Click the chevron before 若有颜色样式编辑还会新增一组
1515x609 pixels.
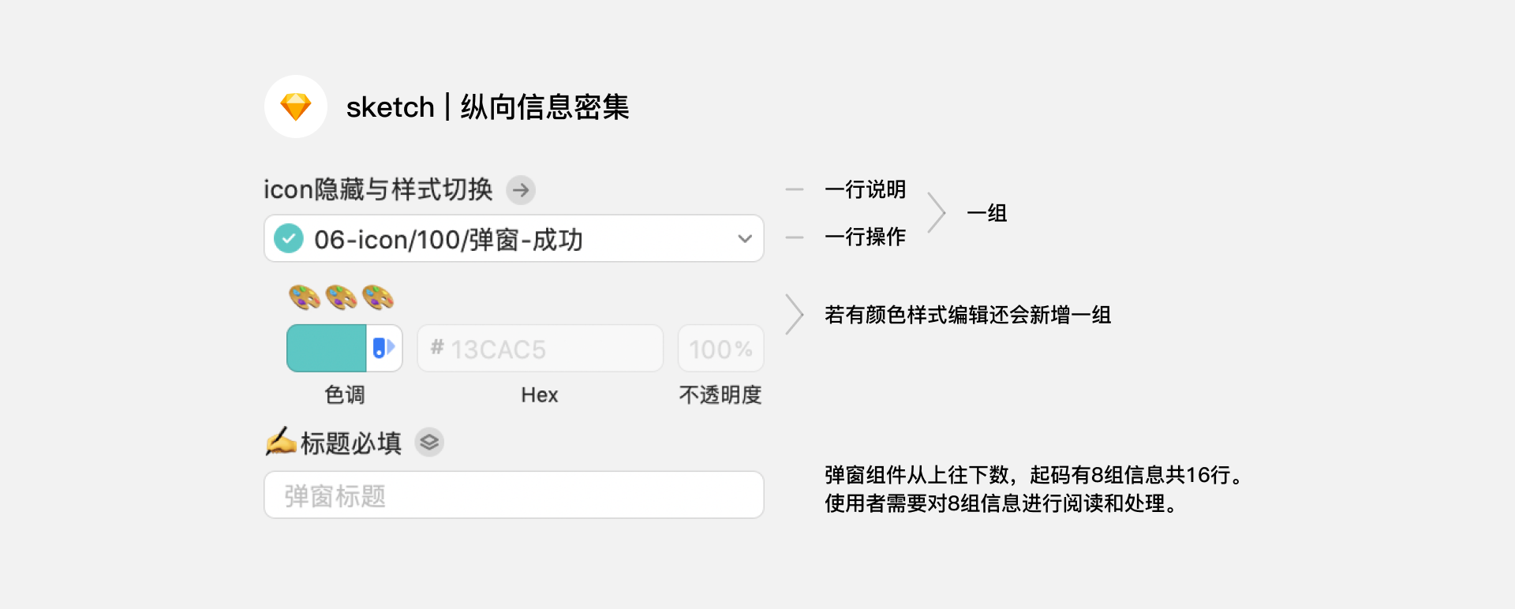coord(795,315)
